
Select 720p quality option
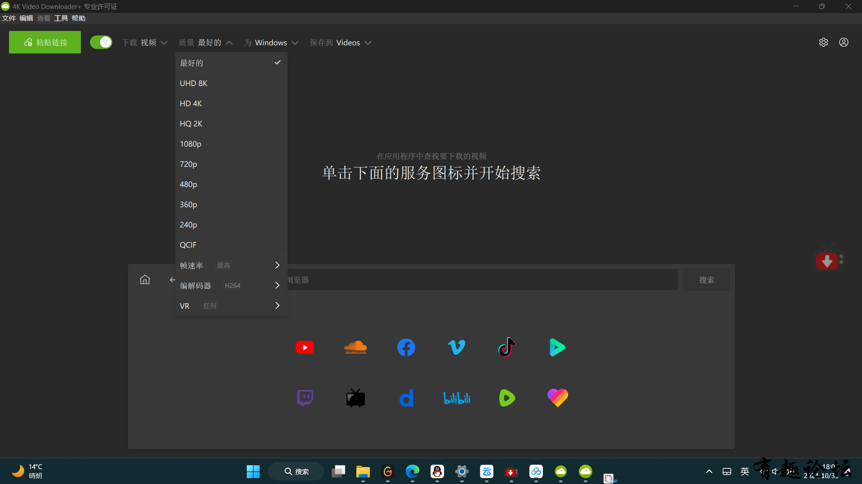pyautogui.click(x=231, y=164)
